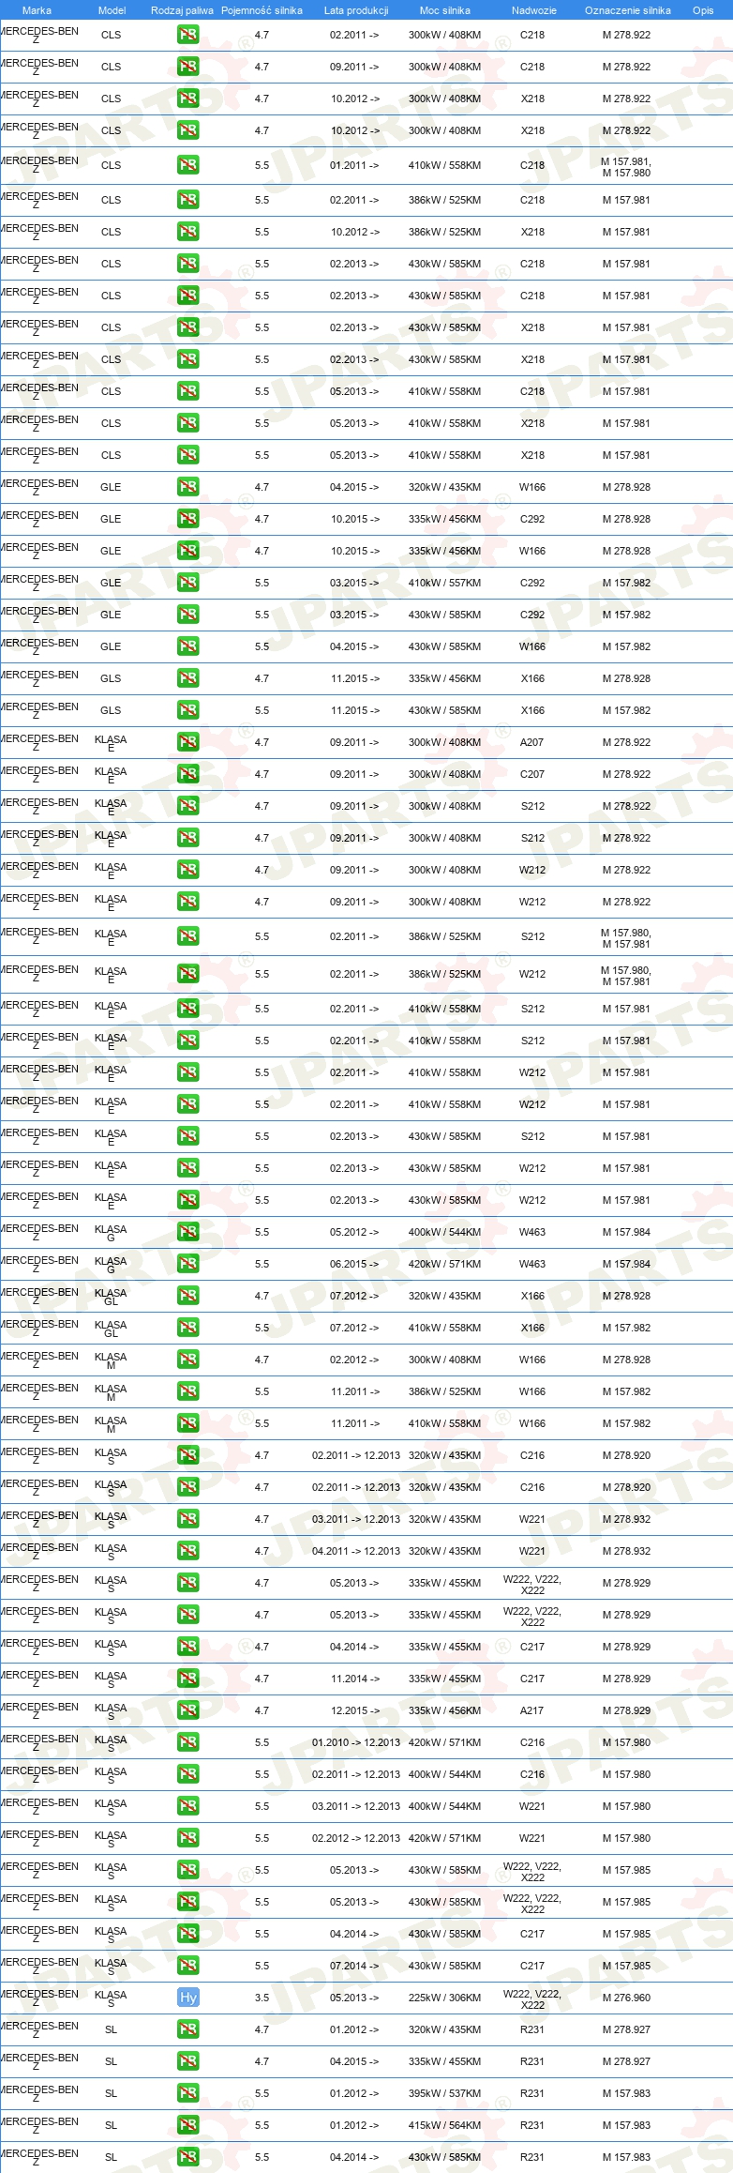Image resolution: width=733 pixels, height=2173 pixels.
Task: Click the X166 body cell in the KLASA GL 5.5 row
Action: pos(532,1328)
